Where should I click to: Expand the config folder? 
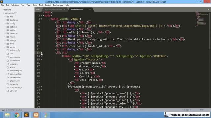5,23
